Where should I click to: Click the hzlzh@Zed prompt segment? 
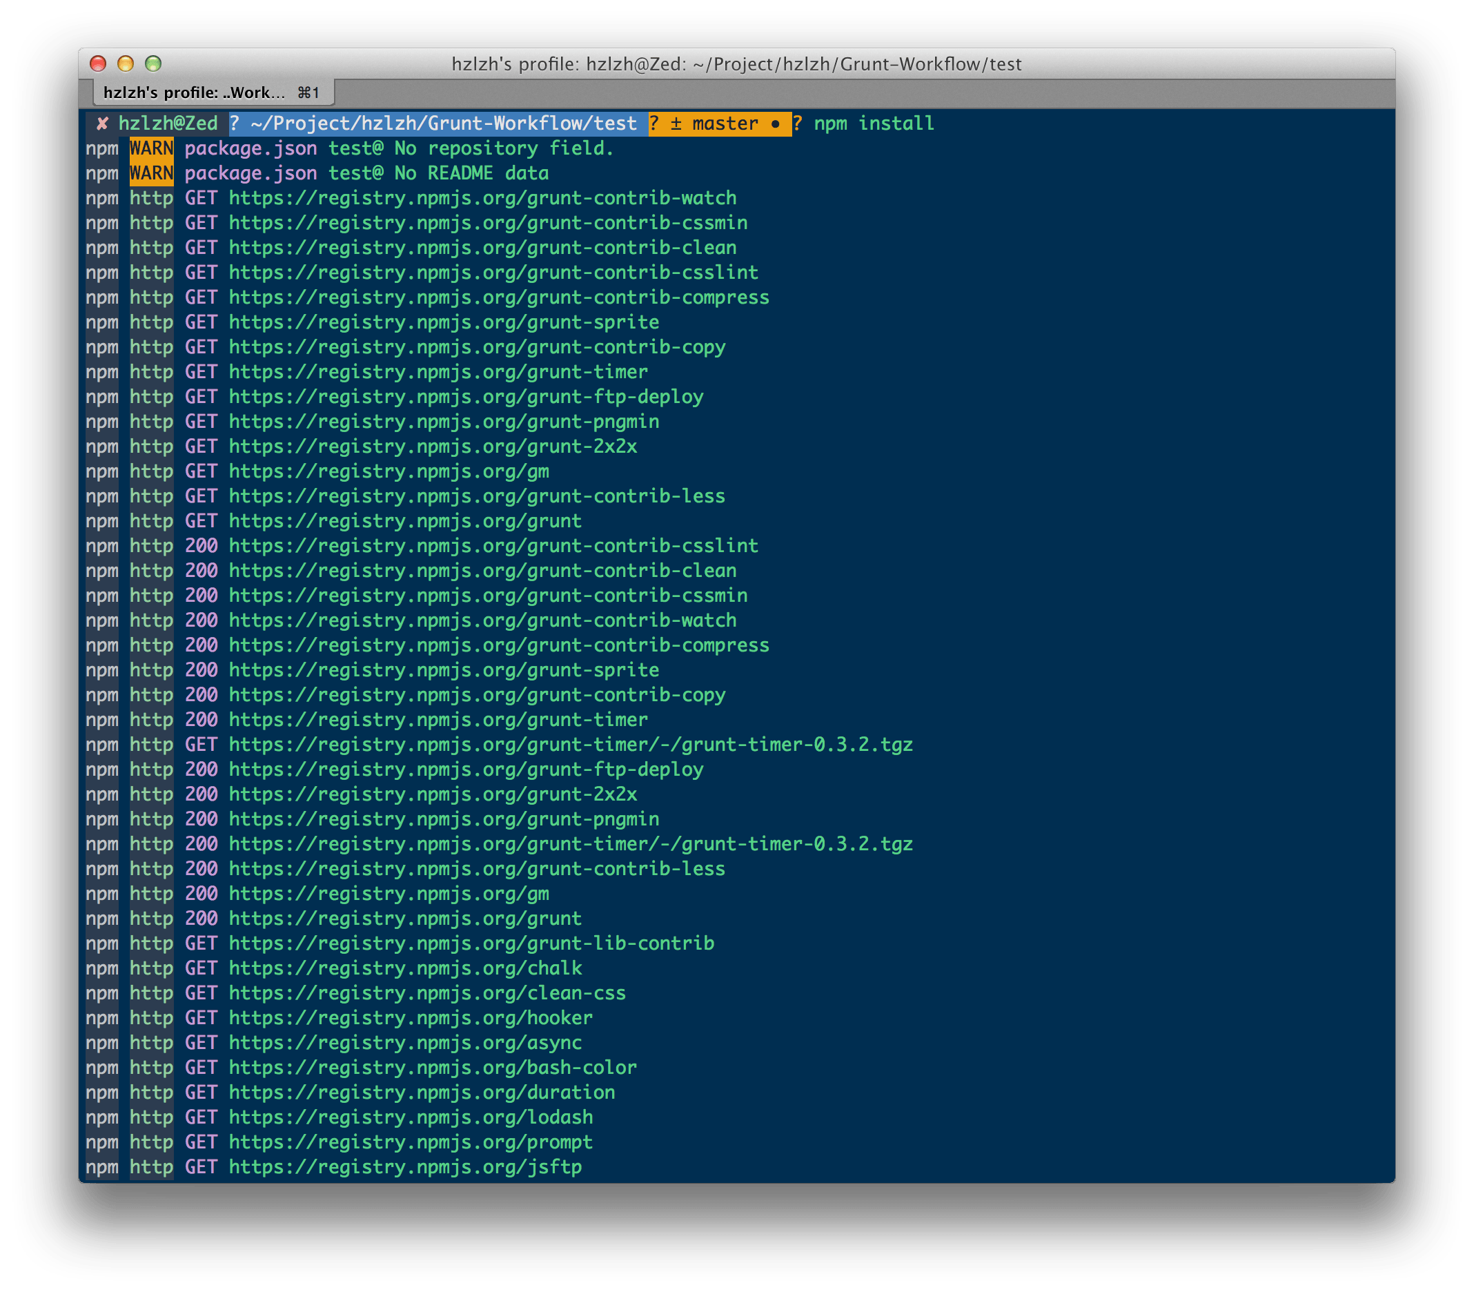(168, 124)
